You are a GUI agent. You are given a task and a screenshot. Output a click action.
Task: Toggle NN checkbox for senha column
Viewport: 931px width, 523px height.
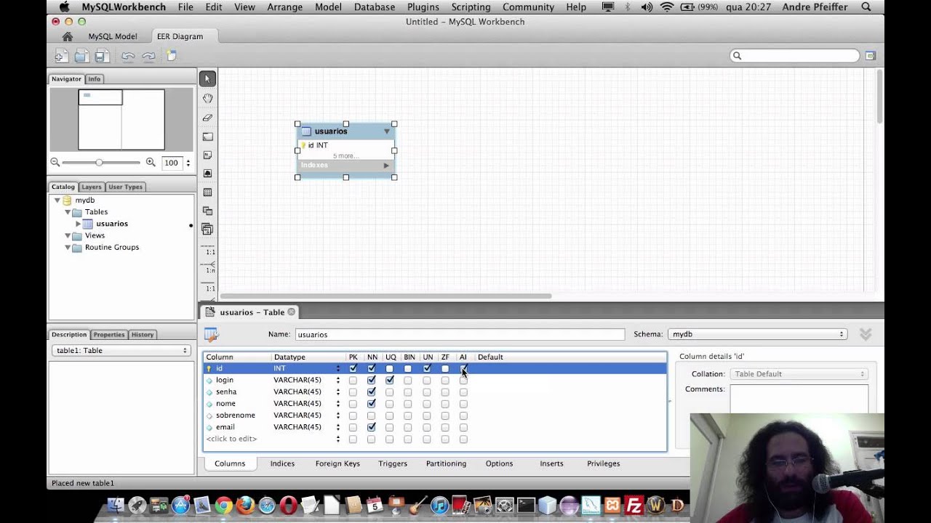coord(372,392)
